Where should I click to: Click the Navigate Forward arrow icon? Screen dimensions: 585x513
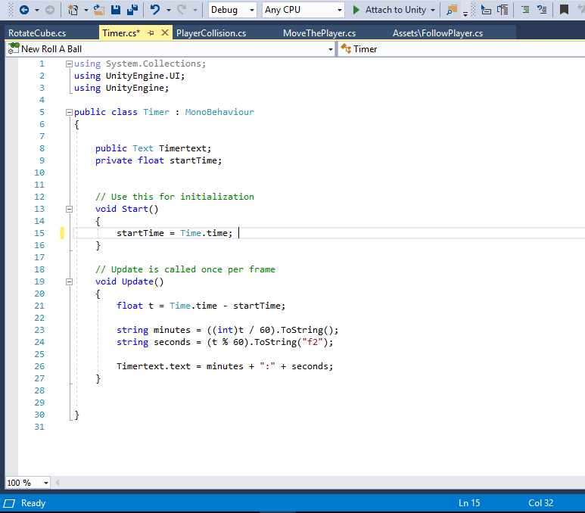[50, 10]
